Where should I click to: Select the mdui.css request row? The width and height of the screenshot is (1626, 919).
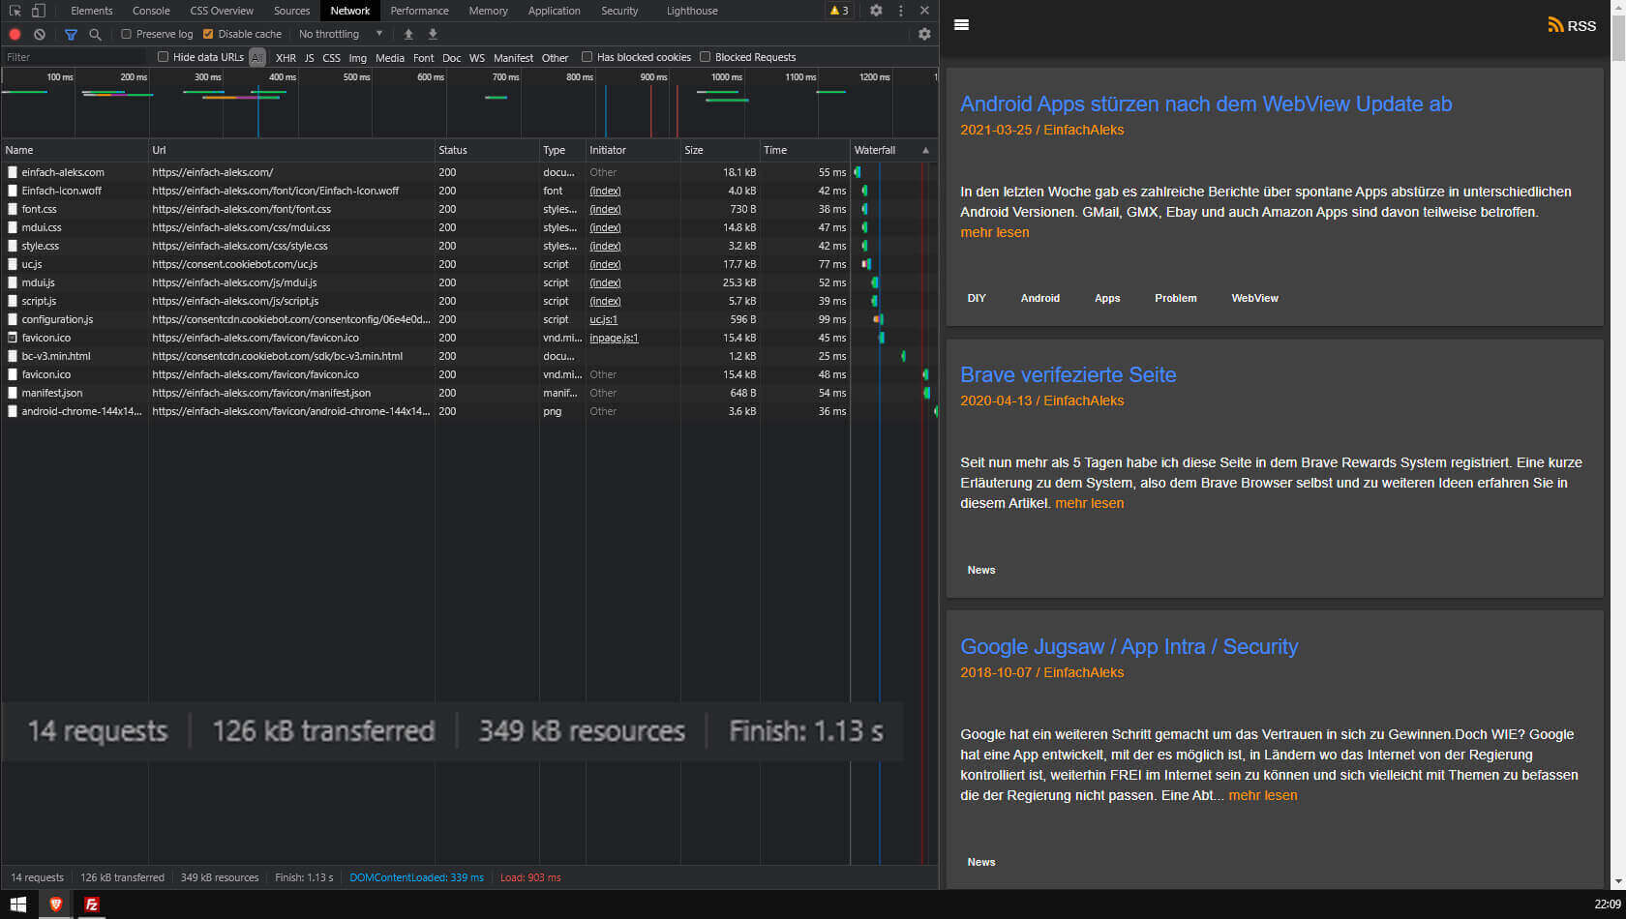click(469, 227)
